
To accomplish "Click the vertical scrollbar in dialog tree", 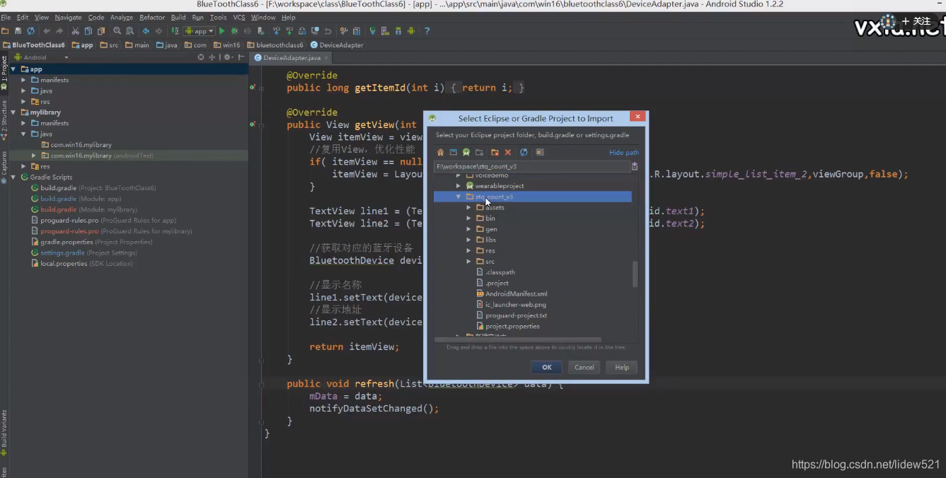I will coord(635,274).
